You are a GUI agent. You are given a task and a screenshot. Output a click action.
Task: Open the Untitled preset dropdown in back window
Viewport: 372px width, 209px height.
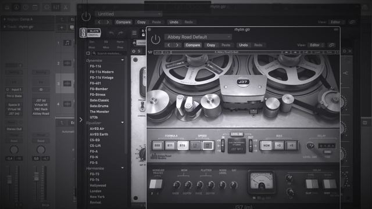pyautogui.click(x=129, y=14)
